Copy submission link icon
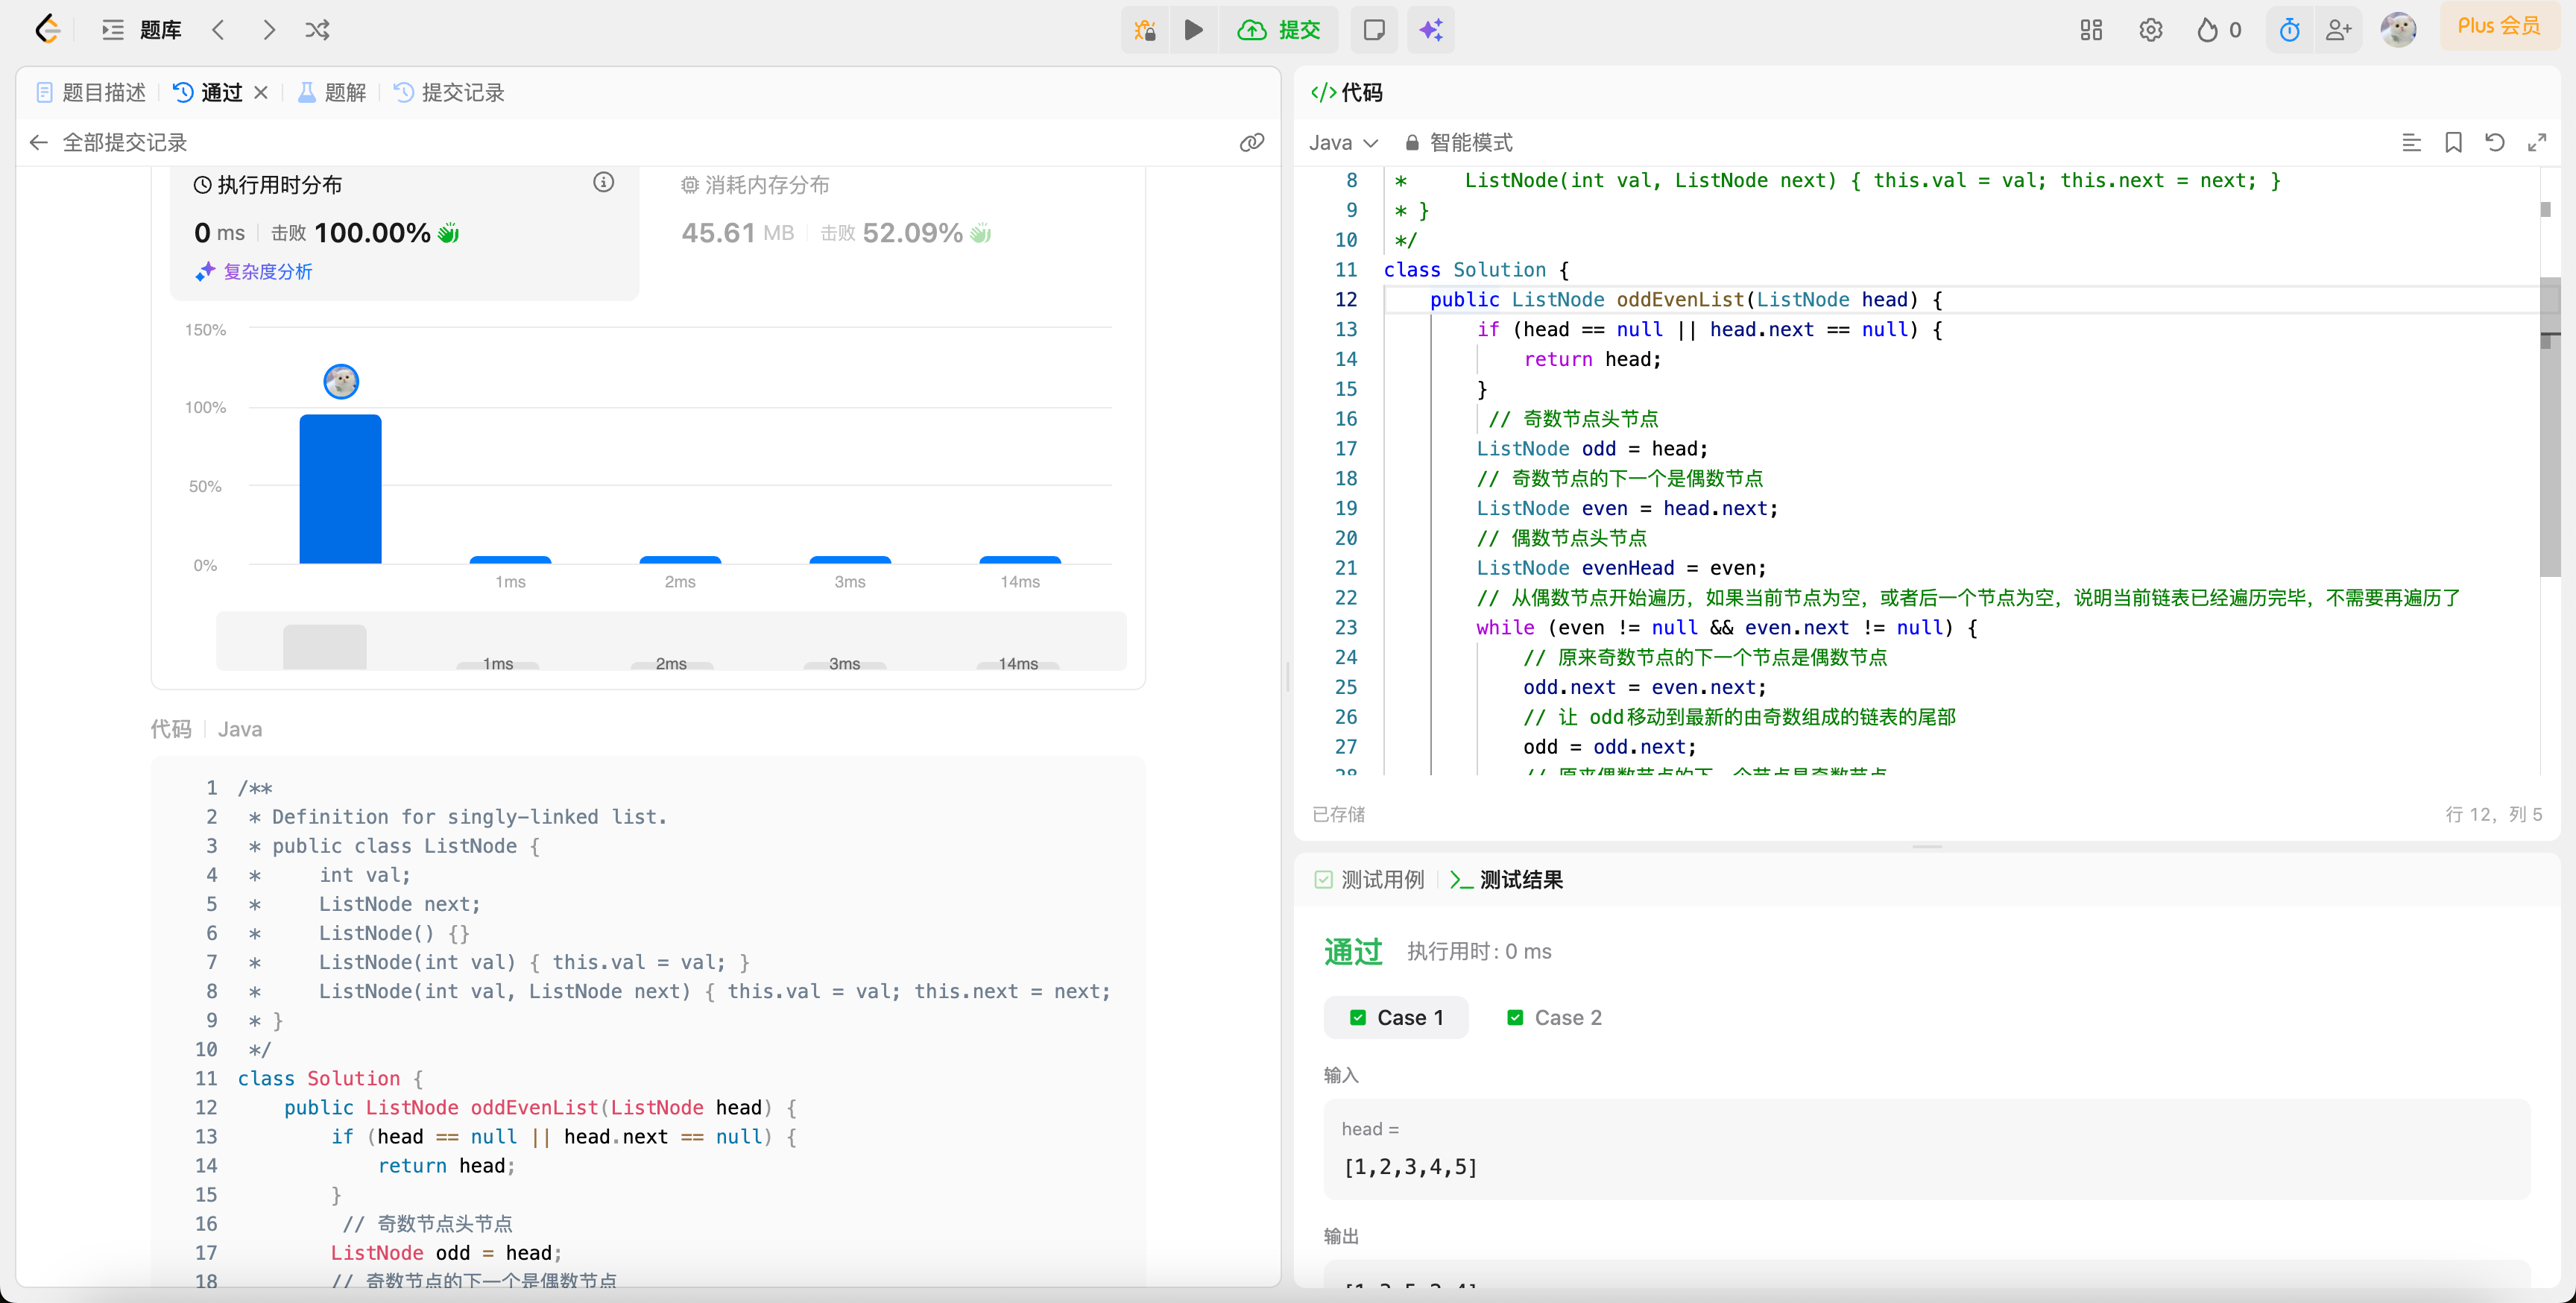 (1251, 143)
